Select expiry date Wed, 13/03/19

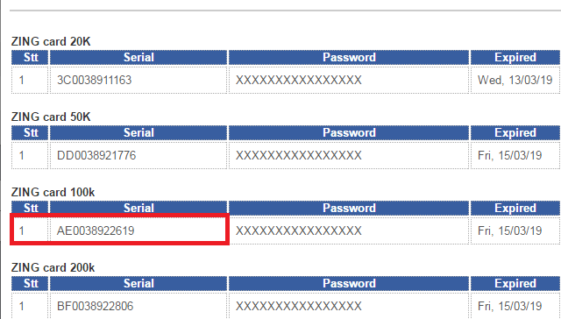(515, 80)
